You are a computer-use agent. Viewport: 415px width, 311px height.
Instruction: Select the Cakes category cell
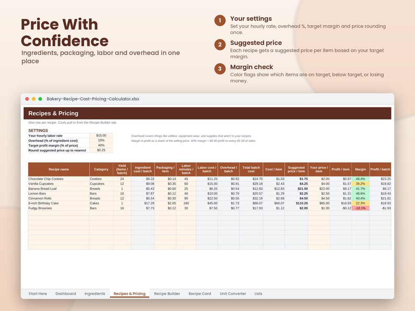click(x=101, y=203)
